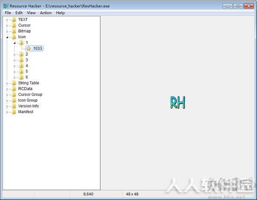Minimize the Resource Hacker window

[228, 6]
